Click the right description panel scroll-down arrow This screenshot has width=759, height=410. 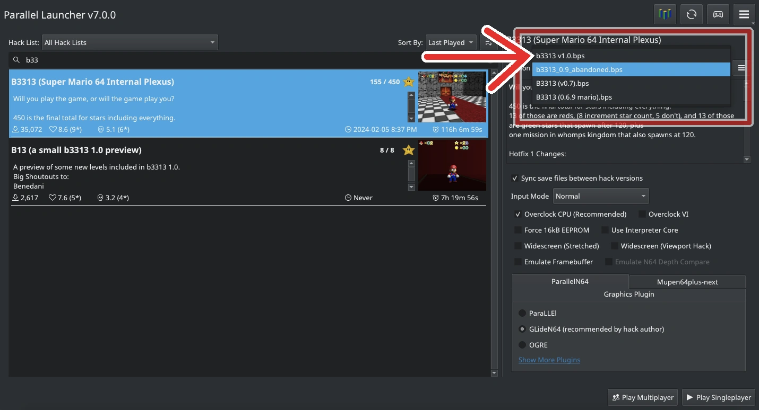(x=747, y=159)
